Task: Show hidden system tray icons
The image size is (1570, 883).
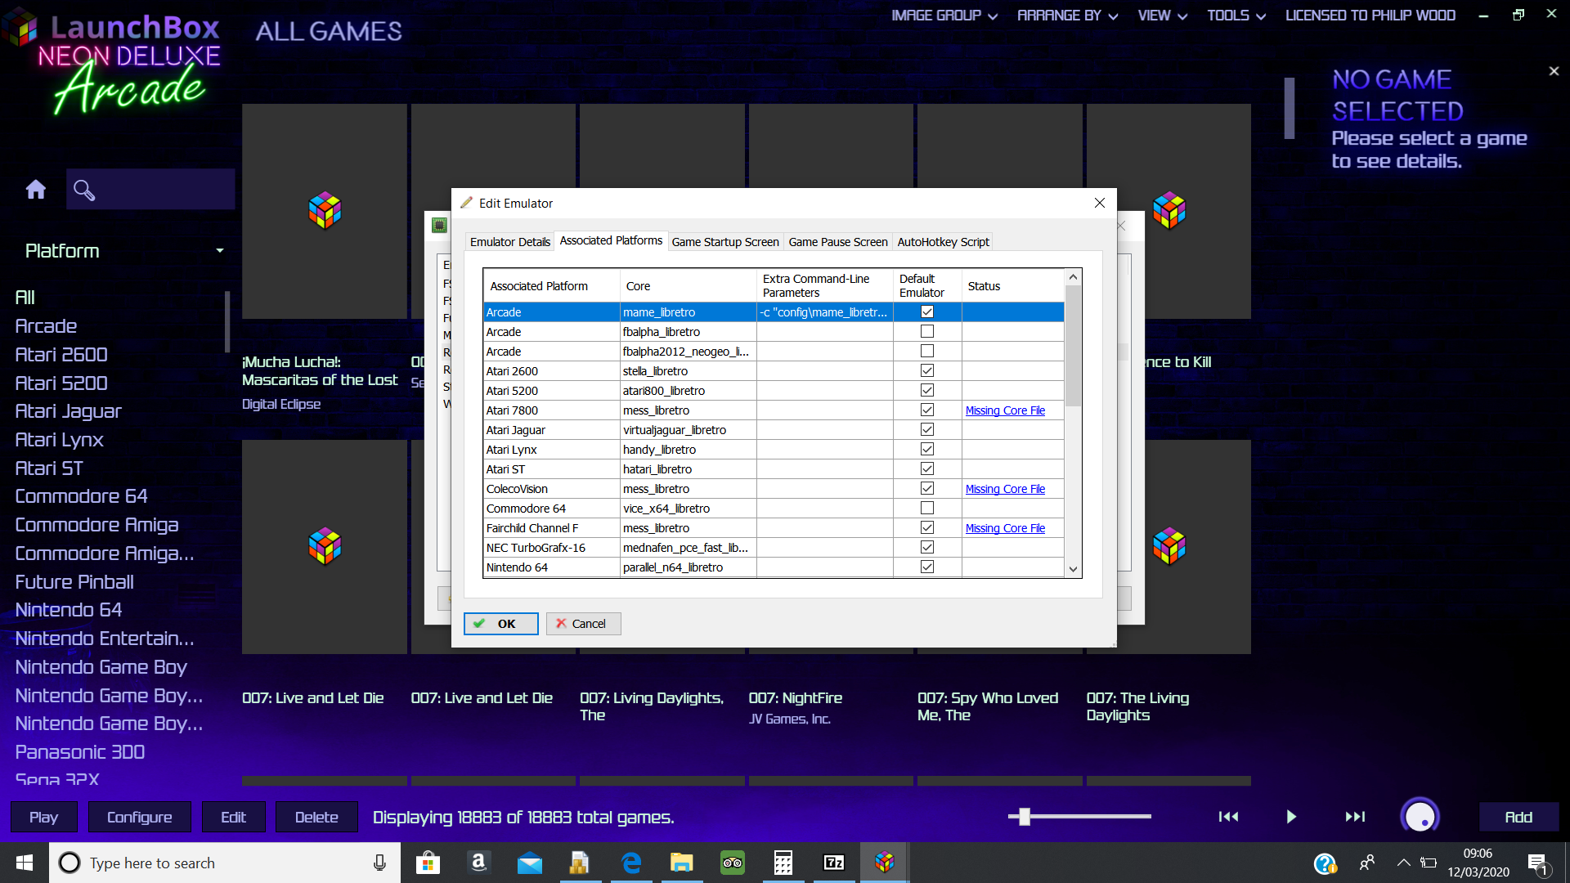Action: pyautogui.click(x=1403, y=863)
